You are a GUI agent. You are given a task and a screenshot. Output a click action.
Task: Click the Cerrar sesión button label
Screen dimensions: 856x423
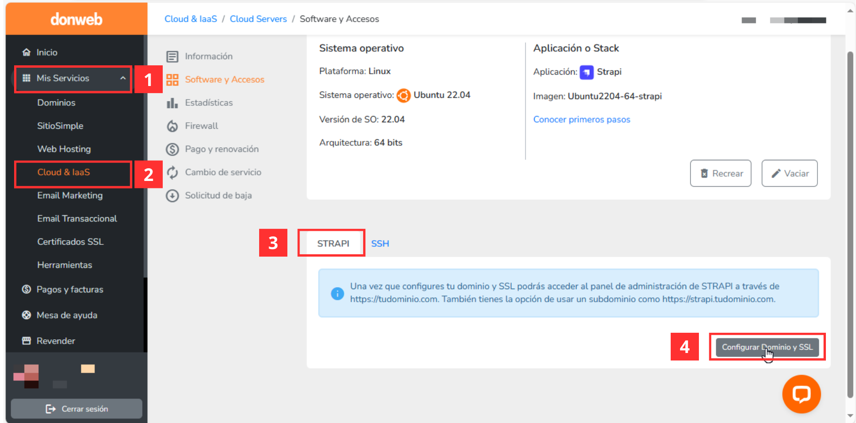[85, 409]
